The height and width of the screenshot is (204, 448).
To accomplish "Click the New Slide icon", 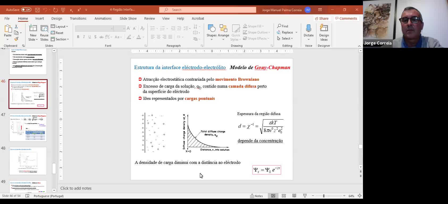I will coord(33,29).
